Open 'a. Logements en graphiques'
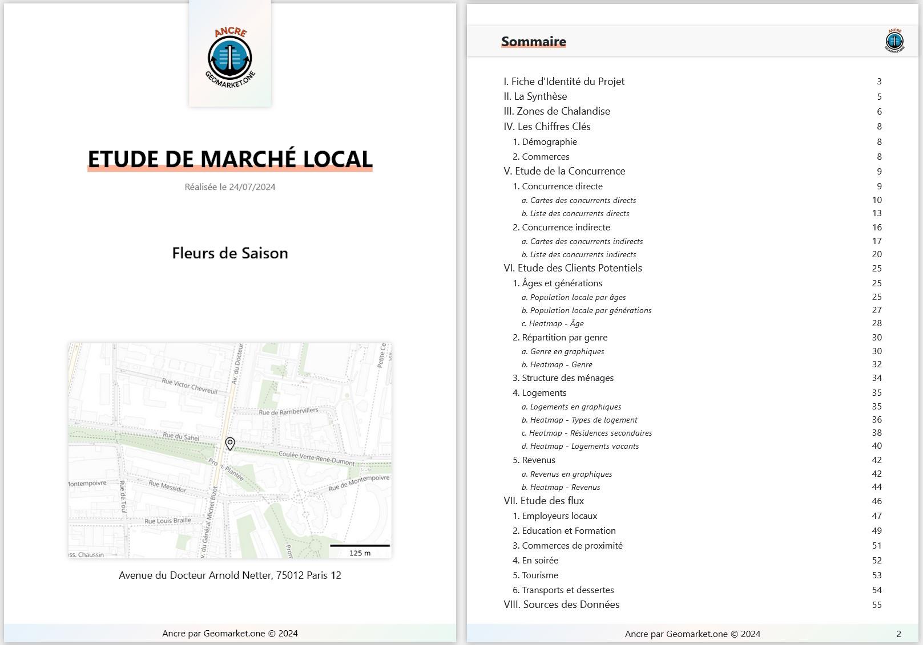923x645 pixels. 571,407
